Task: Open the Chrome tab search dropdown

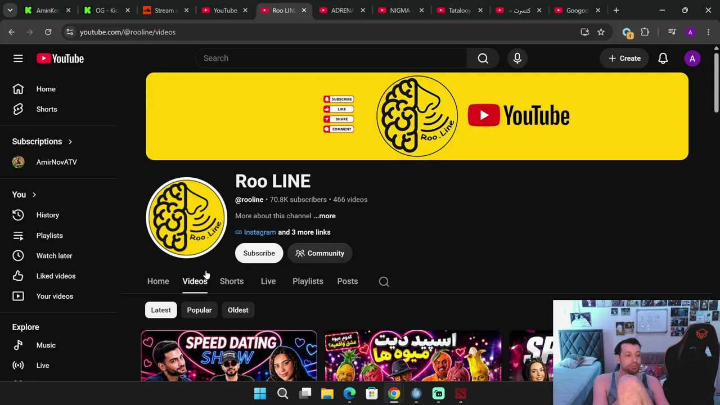Action: tap(10, 10)
